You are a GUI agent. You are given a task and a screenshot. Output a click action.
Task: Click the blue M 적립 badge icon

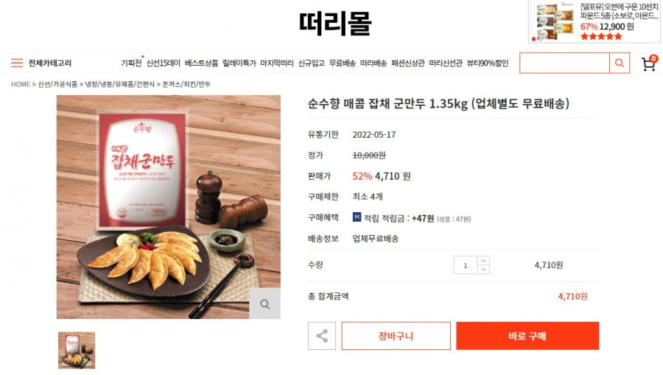pos(357,217)
